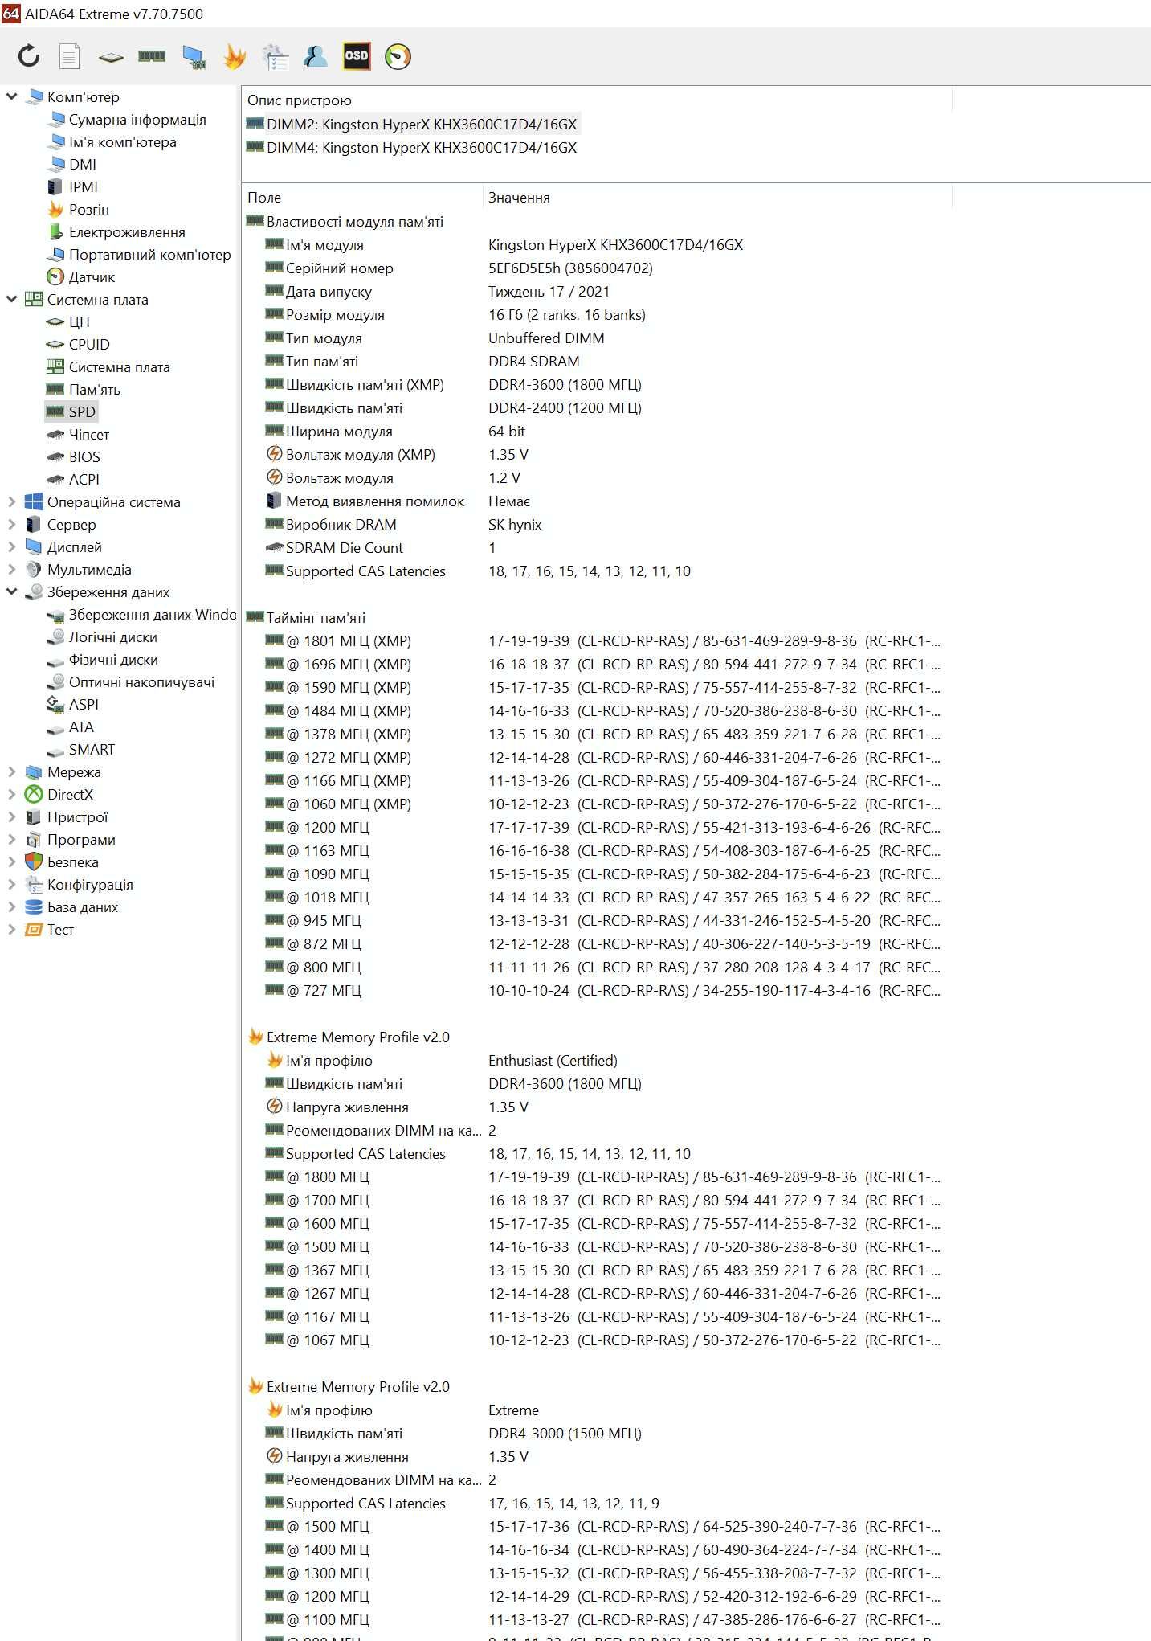Open the Розгін tree item

pyautogui.click(x=88, y=209)
